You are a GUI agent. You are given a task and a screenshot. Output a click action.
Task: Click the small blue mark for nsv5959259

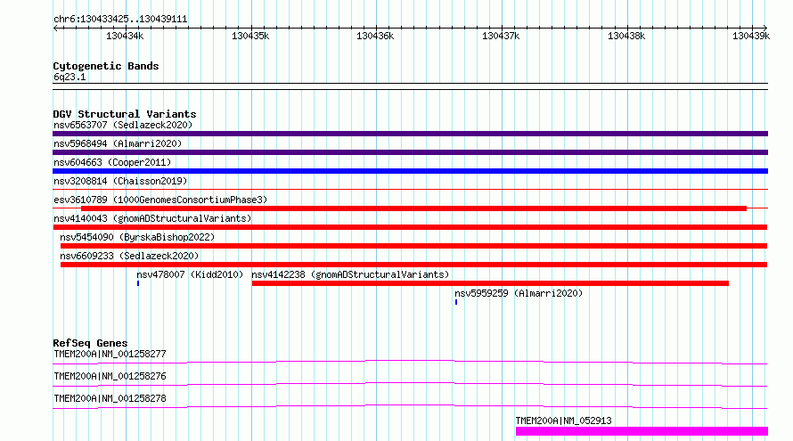click(456, 302)
